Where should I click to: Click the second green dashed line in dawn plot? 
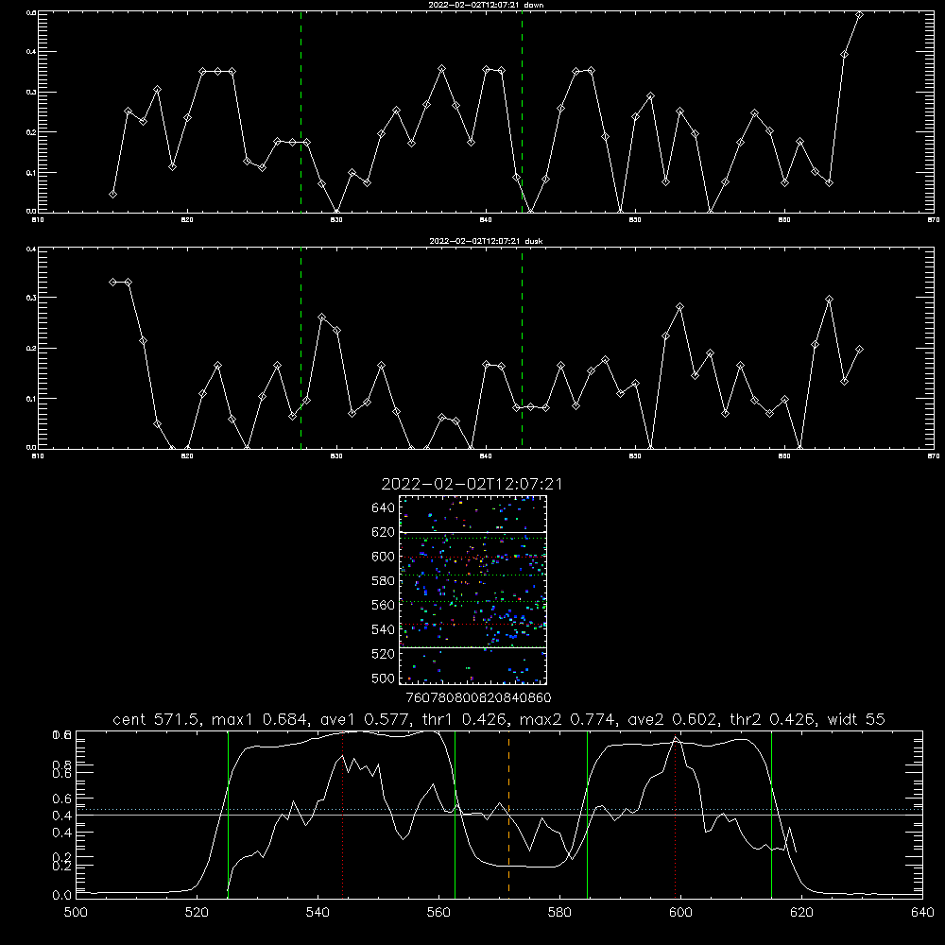522,112
